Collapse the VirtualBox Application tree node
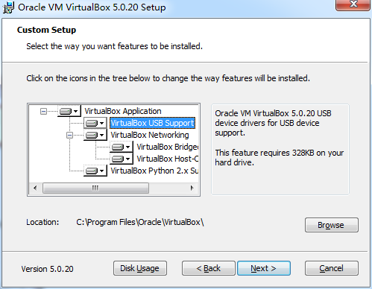The height and width of the screenshot is (289, 372). [x=43, y=111]
